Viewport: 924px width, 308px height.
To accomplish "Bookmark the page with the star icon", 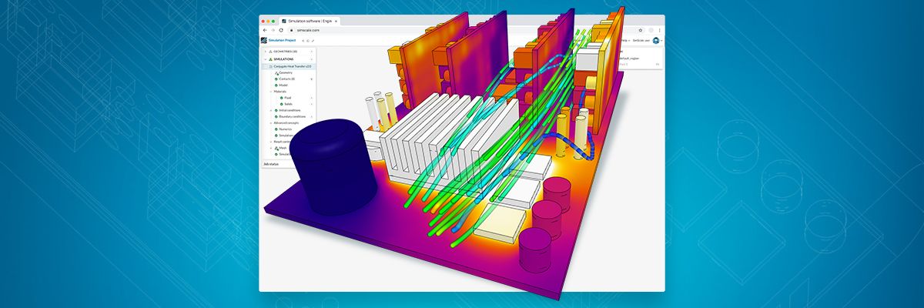I will [x=641, y=30].
